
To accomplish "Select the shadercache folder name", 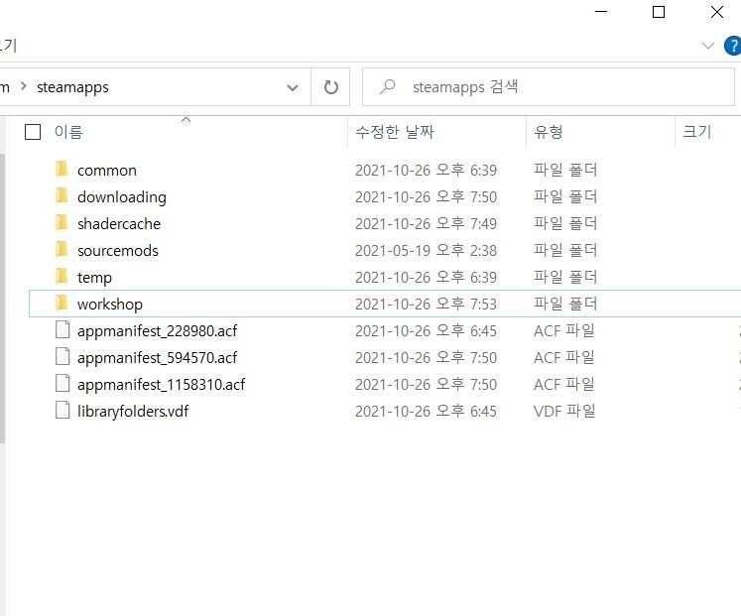I will pos(119,223).
